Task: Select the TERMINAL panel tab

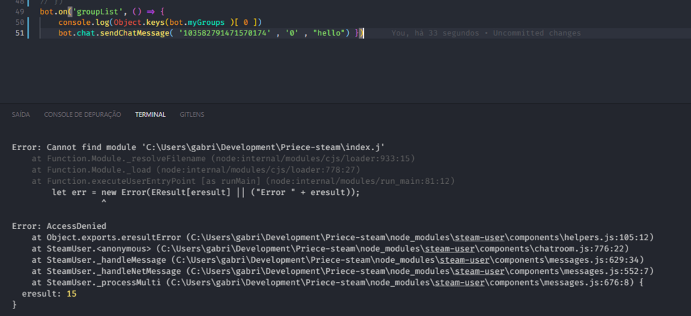Action: 150,114
